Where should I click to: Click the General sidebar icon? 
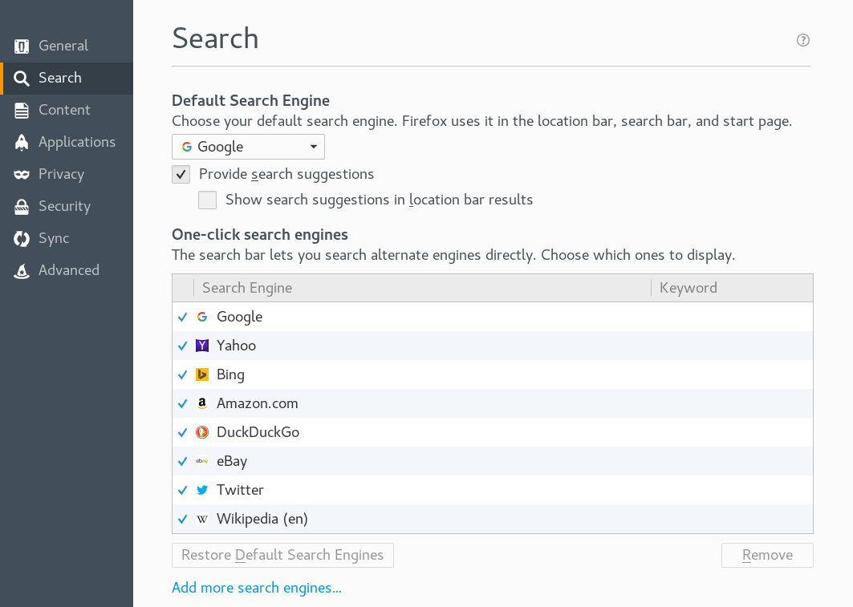coord(22,47)
